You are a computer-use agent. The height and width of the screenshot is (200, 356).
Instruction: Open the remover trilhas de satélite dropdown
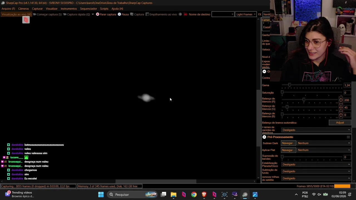[x=316, y=178]
